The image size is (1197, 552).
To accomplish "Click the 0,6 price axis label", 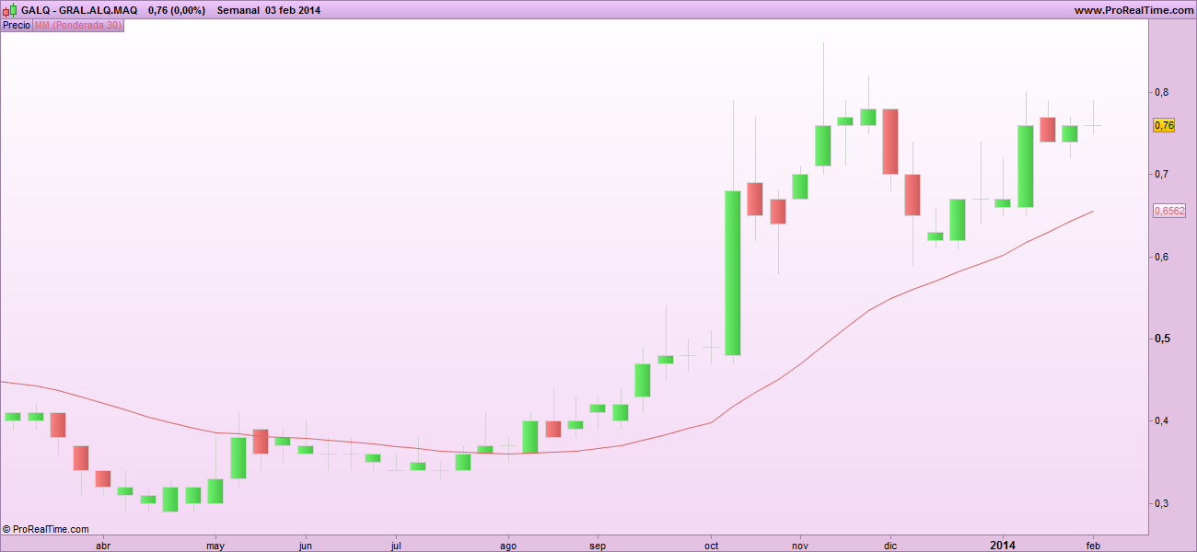I will tap(1161, 257).
